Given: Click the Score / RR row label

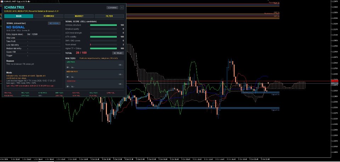Looking at the screenshot, I should tap(11, 52).
